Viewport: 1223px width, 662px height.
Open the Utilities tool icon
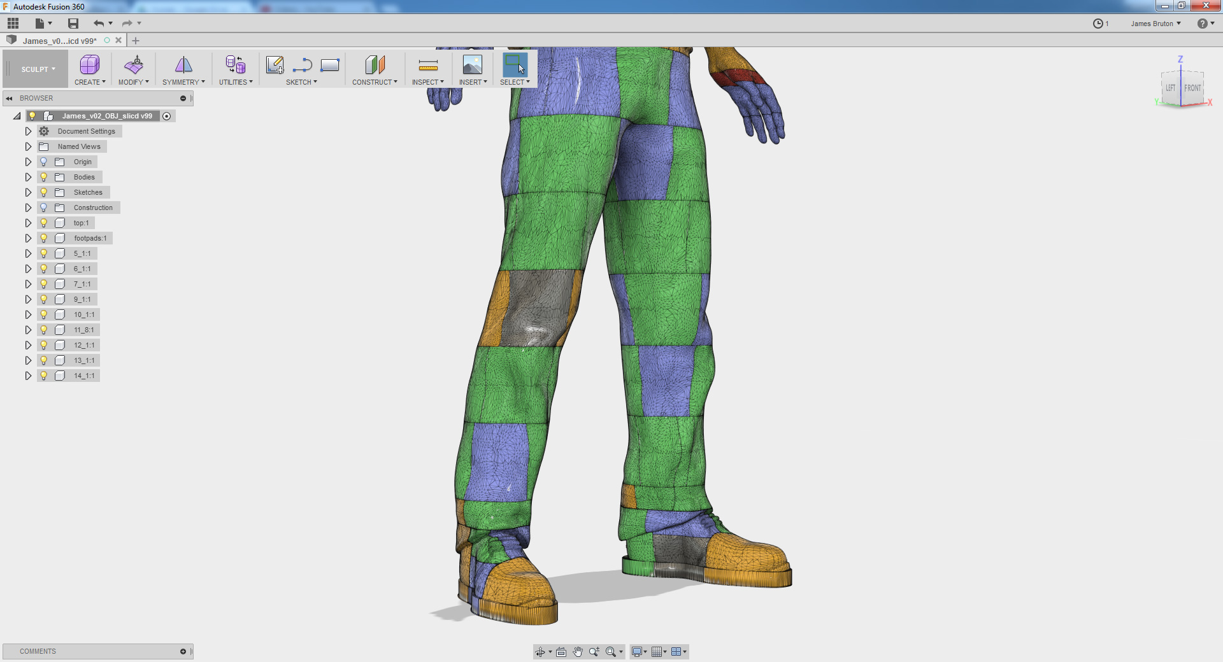pos(235,65)
